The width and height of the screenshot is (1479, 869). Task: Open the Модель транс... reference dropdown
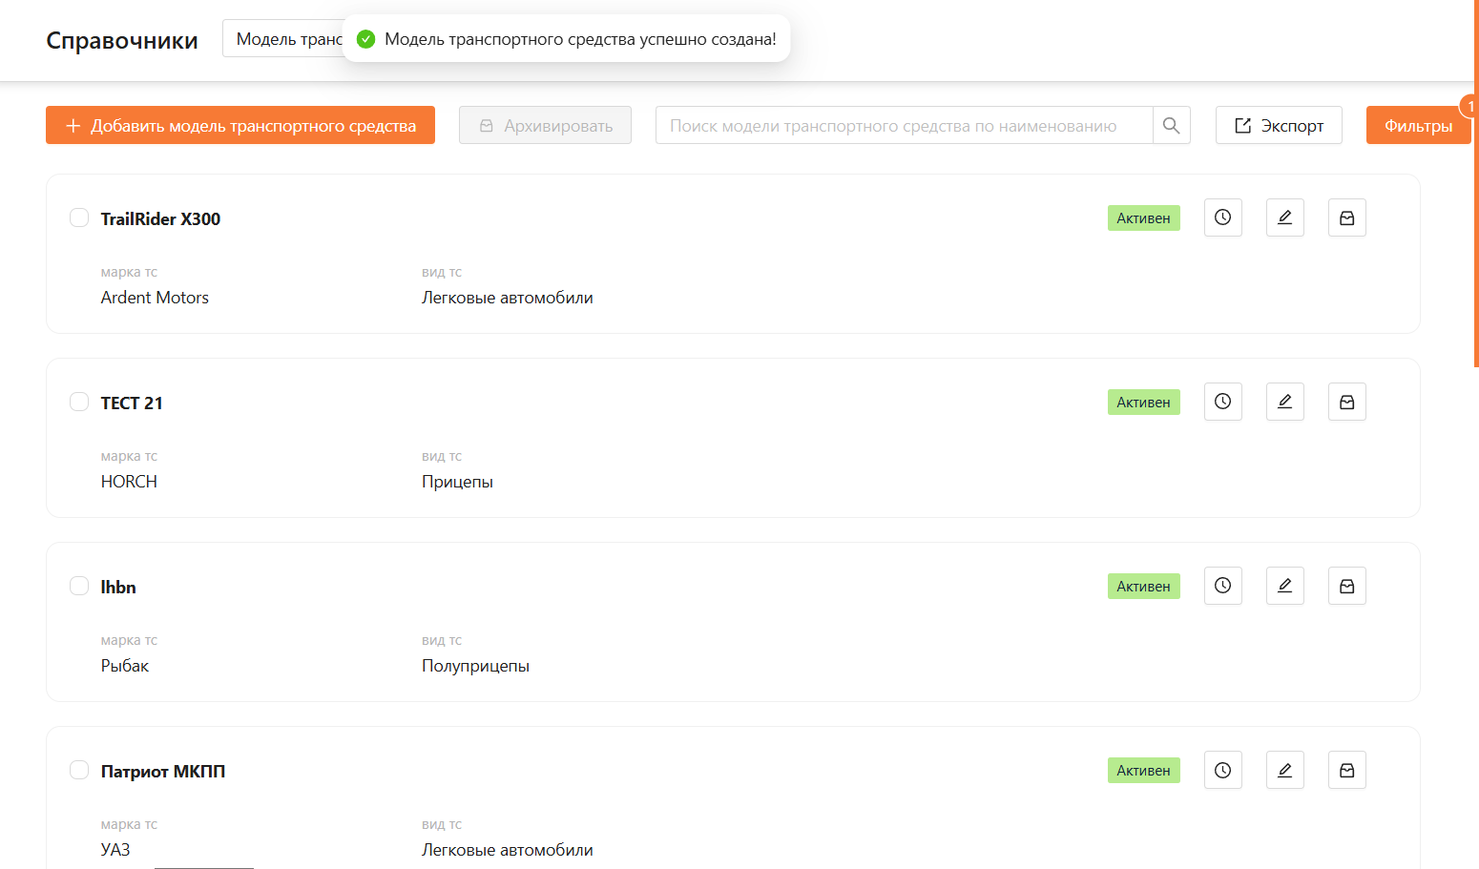point(284,39)
